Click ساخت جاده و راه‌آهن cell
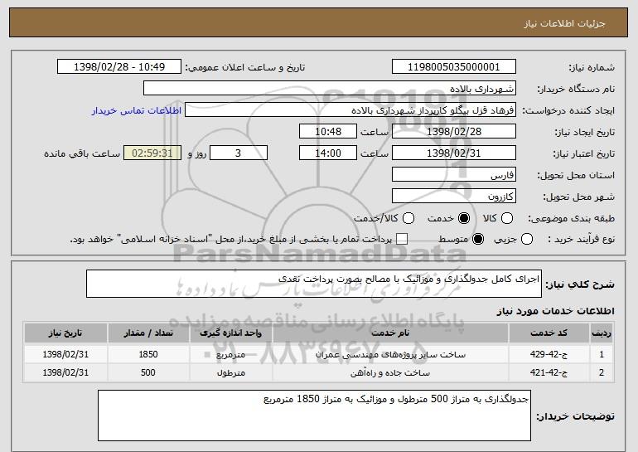Screen dimensions: 638x452 click(390, 372)
